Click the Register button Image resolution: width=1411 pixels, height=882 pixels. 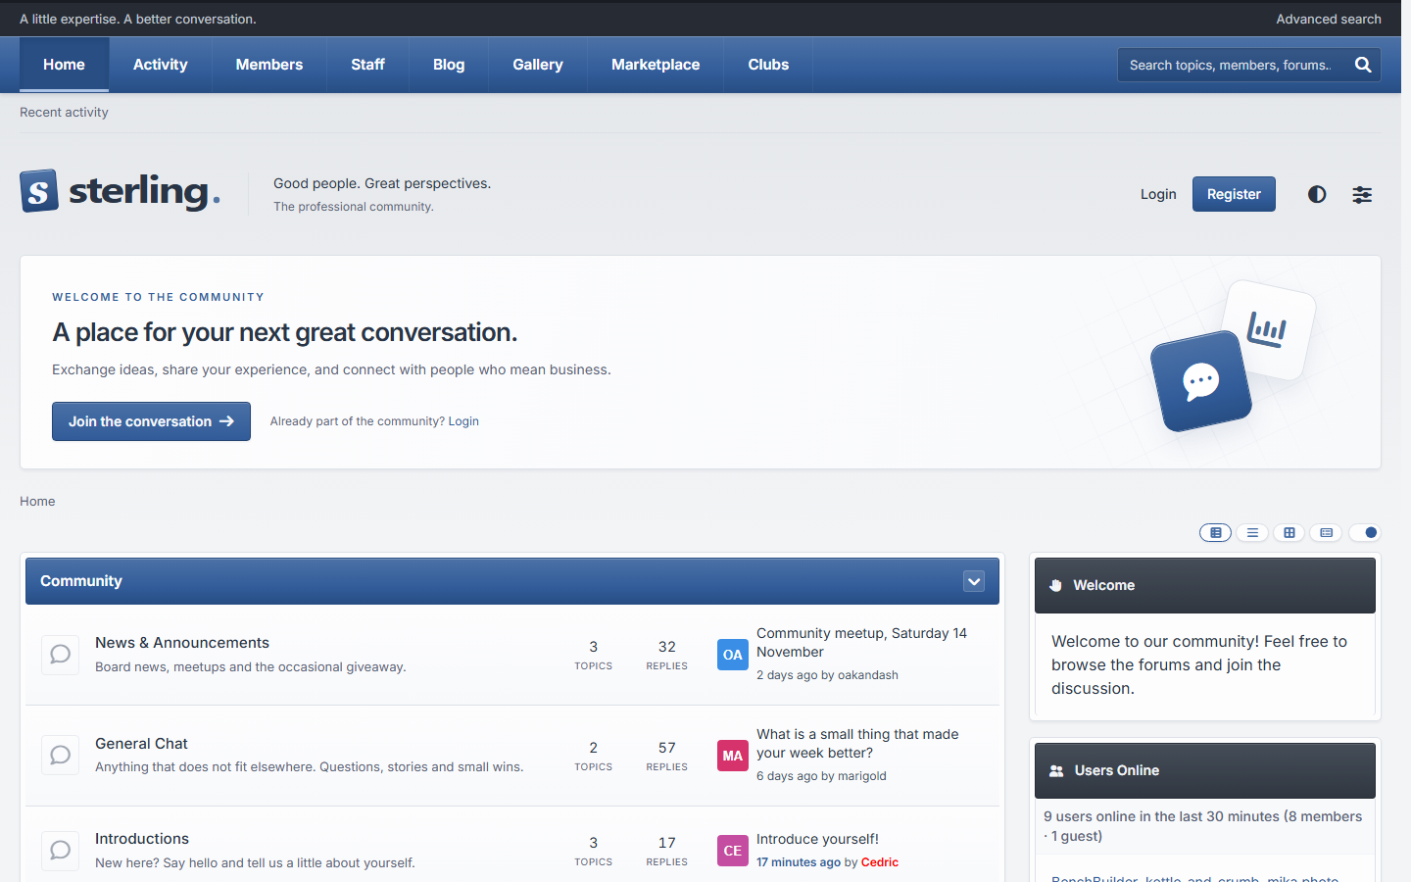coord(1234,194)
